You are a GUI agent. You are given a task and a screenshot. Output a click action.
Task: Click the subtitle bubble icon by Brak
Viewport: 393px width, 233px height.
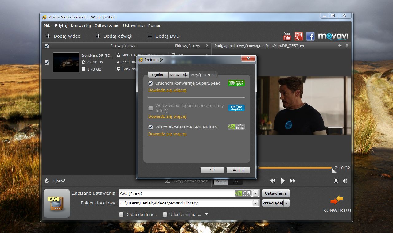pos(119,69)
